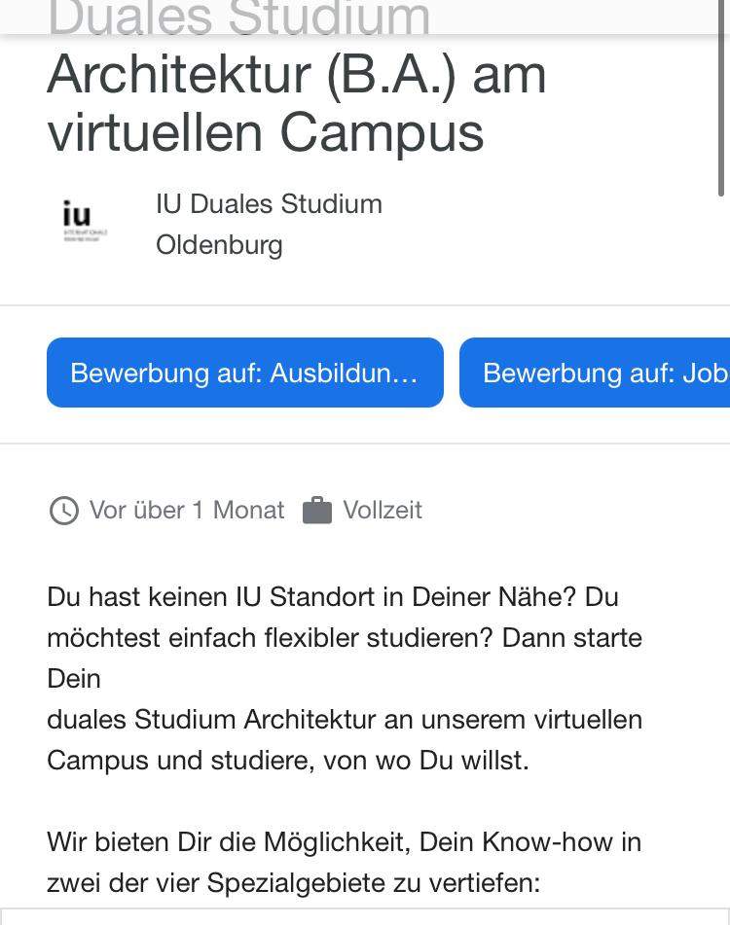
Task: Click the briefcase icon next to Vollzeit
Action: (317, 511)
